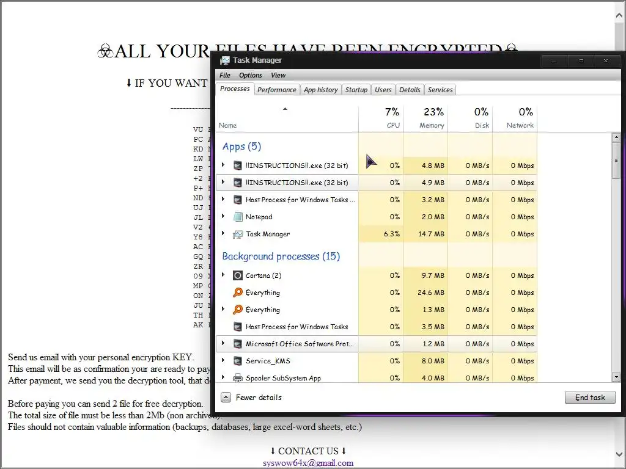The width and height of the screenshot is (626, 469).
Task: Select the Background processes (15) header
Action: coord(281,256)
